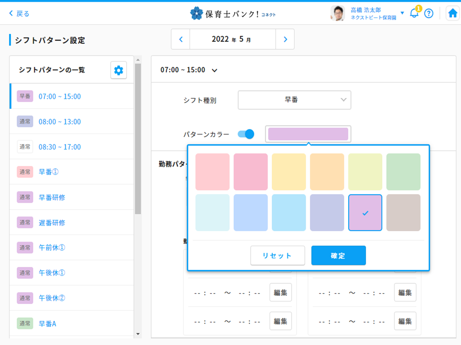Expand the 07:00 ~ 15:00 header chevron
Image resolution: width=461 pixels, height=345 pixels.
coord(214,70)
